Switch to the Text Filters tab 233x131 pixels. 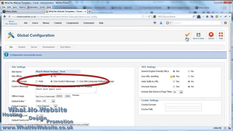click(x=65, y=47)
